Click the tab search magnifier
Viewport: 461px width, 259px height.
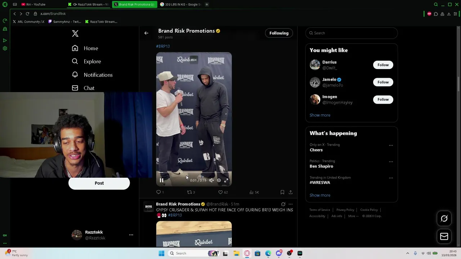pyautogui.click(x=436, y=4)
